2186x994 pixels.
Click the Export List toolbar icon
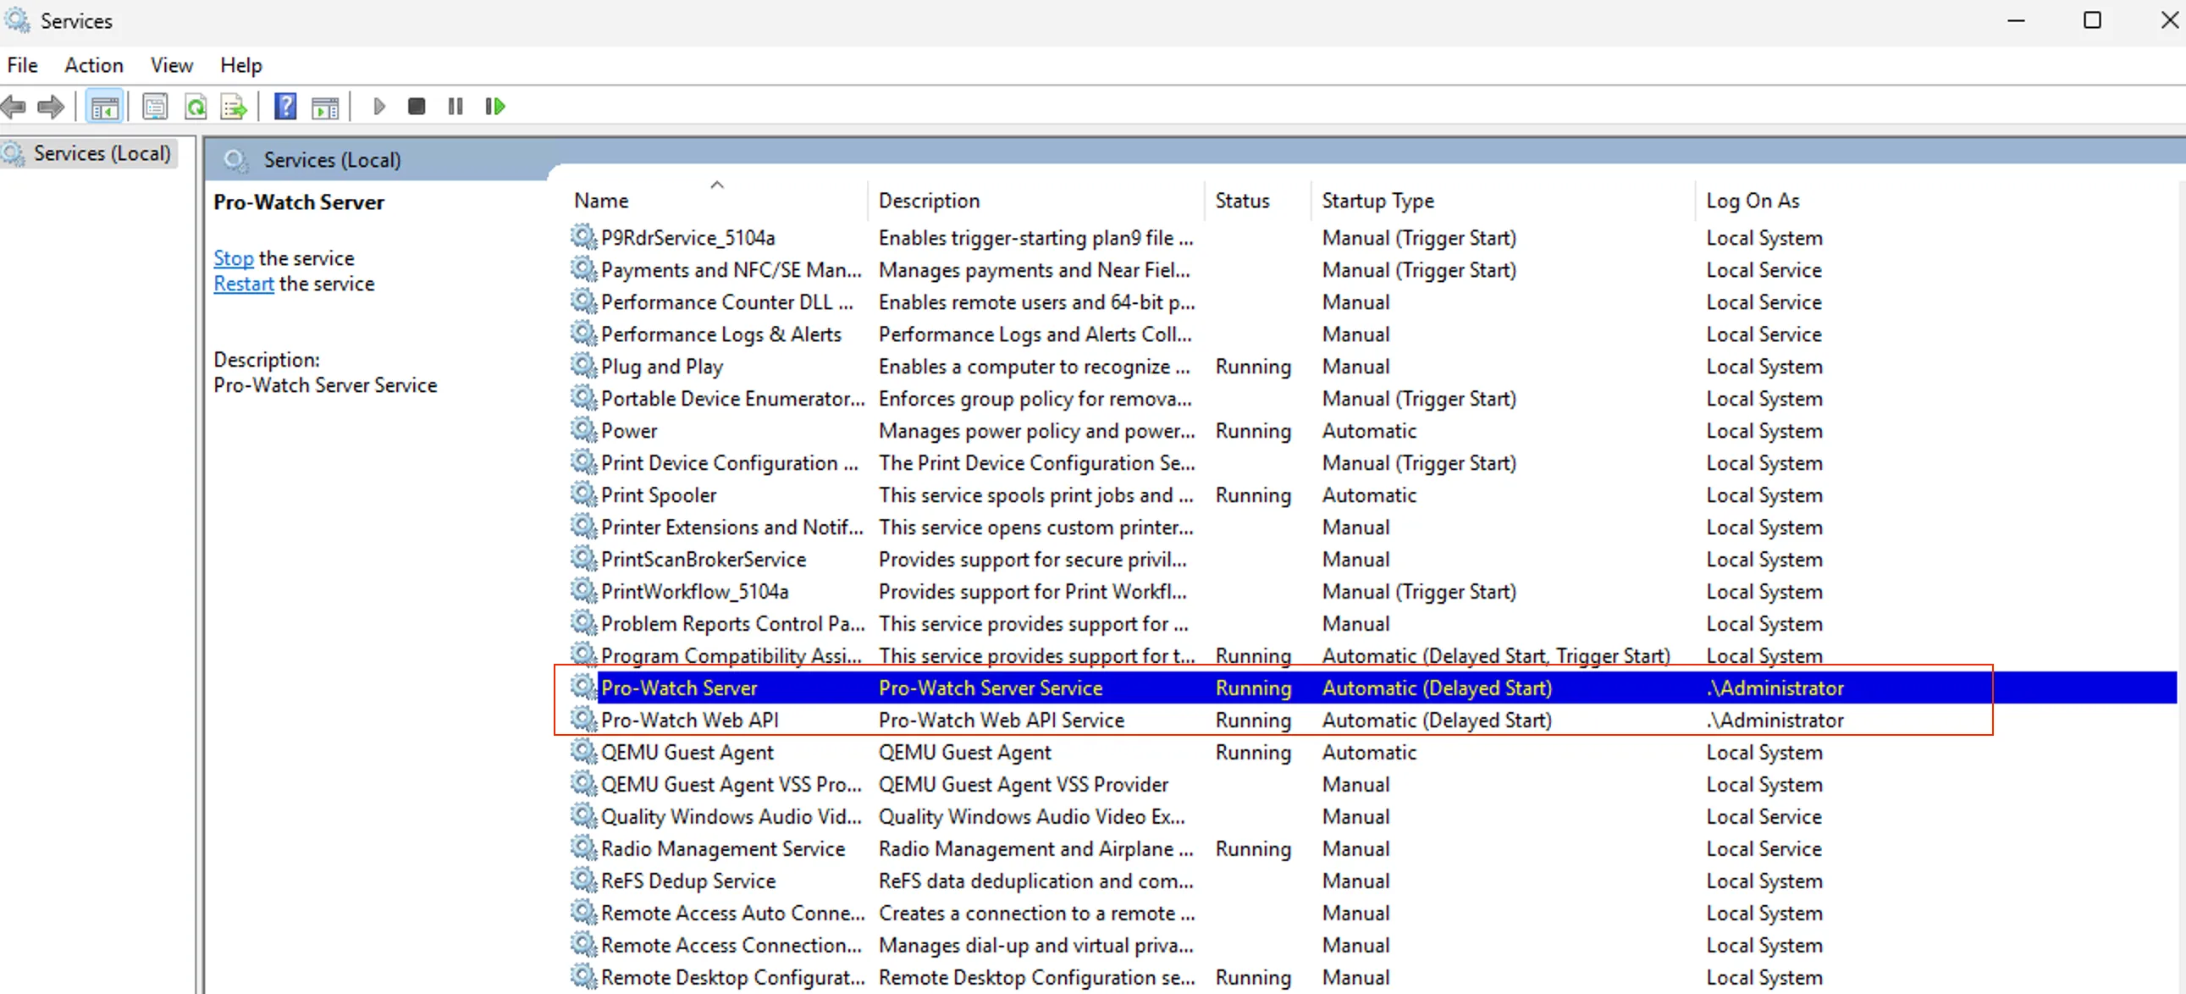coord(234,107)
